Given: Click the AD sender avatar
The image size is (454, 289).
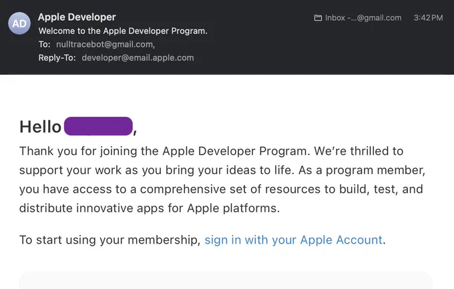Looking at the screenshot, I should pyautogui.click(x=19, y=23).
